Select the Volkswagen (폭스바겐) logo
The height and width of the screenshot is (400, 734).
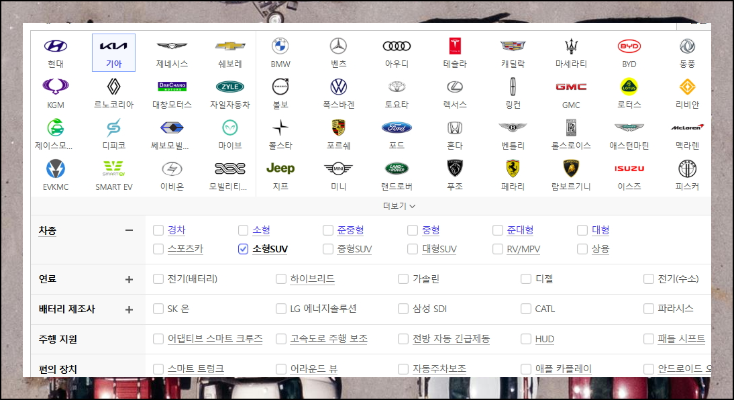click(x=338, y=87)
